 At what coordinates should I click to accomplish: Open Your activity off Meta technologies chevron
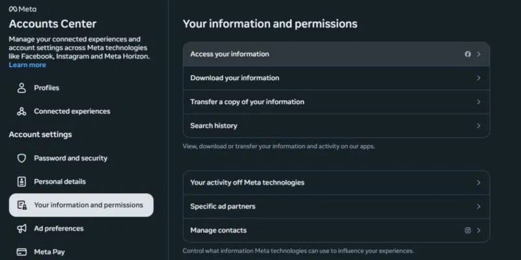479,183
